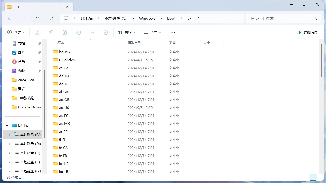Open 文档 in the quick access sidebar

[21, 43]
